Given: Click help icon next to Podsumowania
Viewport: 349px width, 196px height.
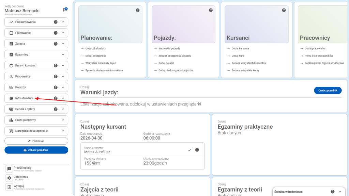Looking at the screenshot, I should pos(56,22).
